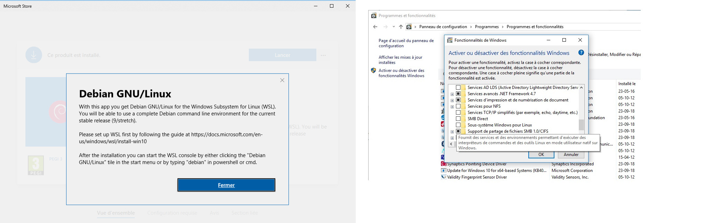The height and width of the screenshot is (223, 710).
Task: Click Activer ou désactiver des fonctionnalités Windows link
Action: [401, 73]
